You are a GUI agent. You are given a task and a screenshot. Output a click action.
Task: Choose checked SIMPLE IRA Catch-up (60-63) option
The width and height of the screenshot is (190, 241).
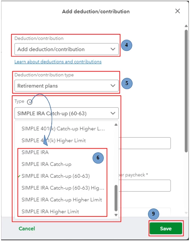[55, 176]
